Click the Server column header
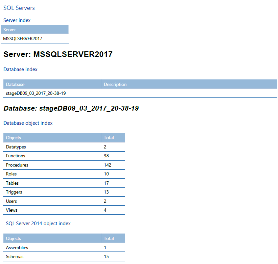This screenshot has width=278, height=264. (35, 30)
